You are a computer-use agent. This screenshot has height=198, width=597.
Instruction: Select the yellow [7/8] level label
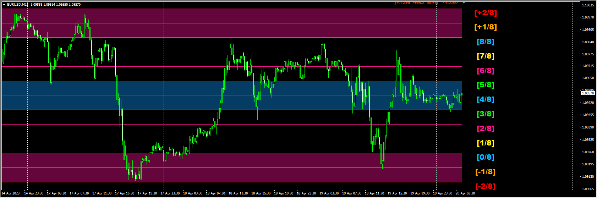click(486, 56)
